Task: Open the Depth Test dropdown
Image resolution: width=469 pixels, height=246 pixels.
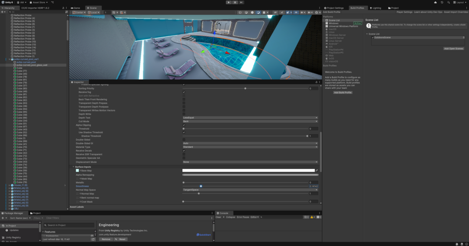Action: click(250, 118)
